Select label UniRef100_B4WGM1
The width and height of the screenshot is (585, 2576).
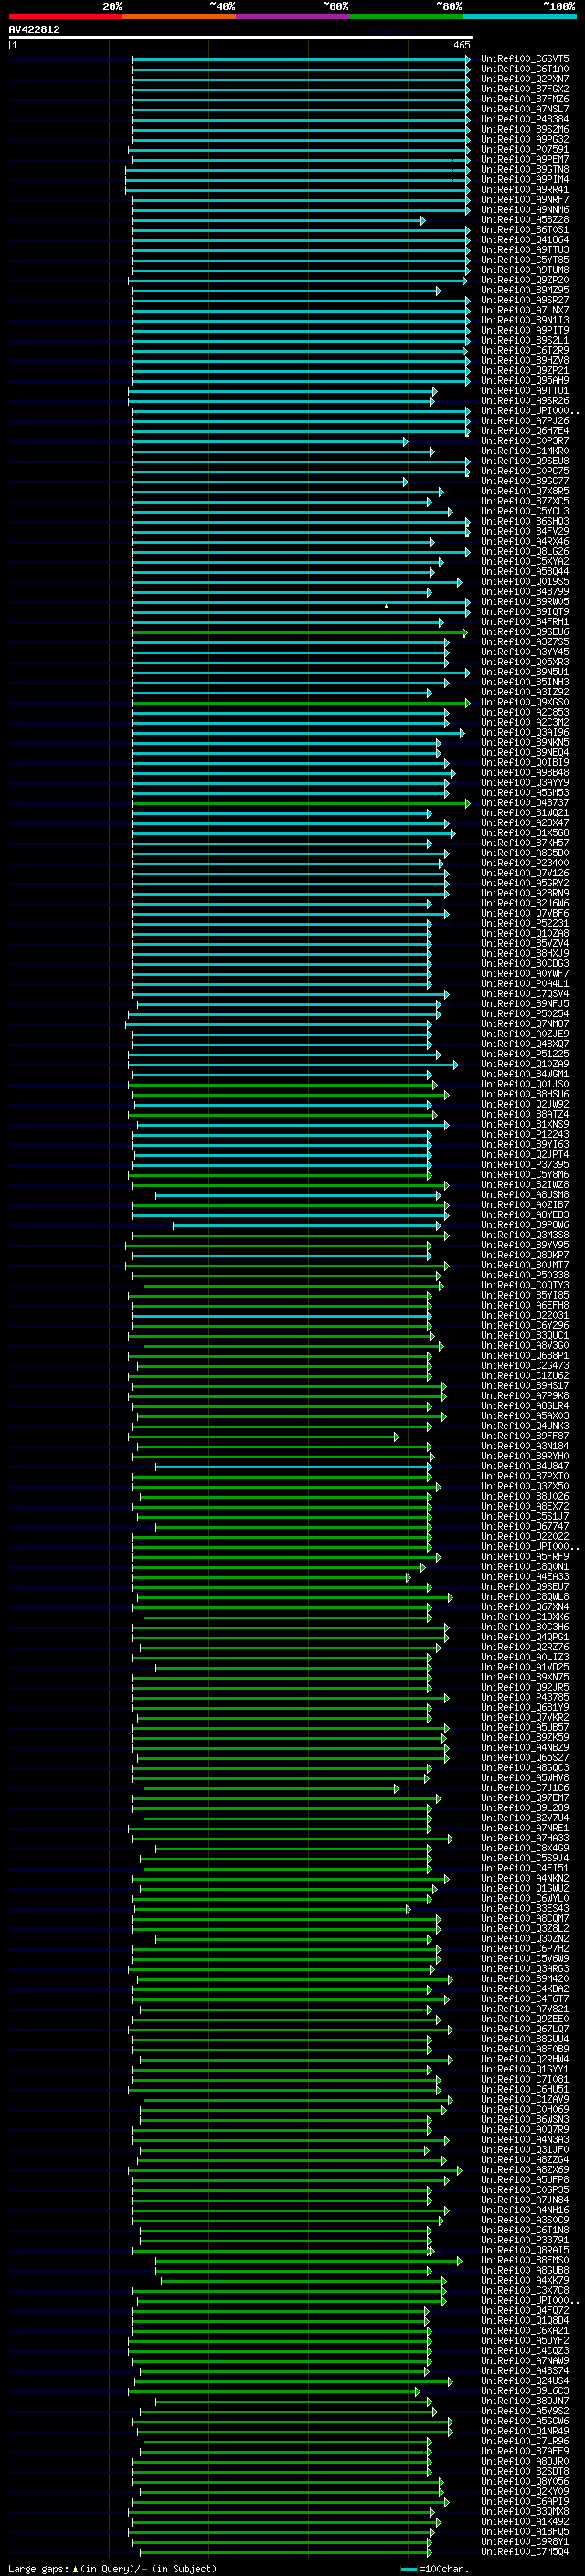525,1075
